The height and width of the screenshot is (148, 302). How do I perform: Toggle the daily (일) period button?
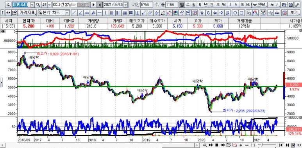pos(181,4)
